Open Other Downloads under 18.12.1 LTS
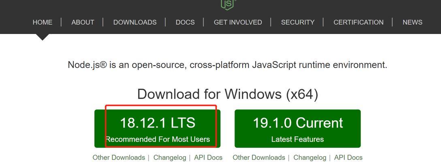 click(x=119, y=158)
